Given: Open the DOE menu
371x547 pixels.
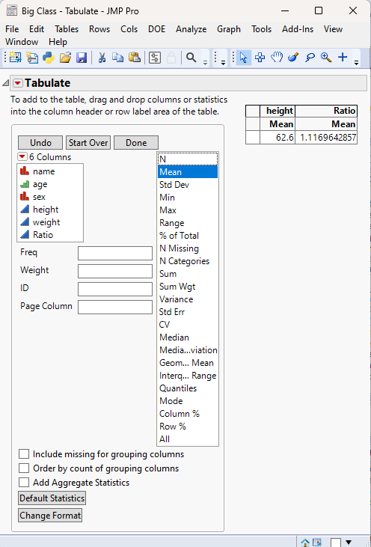Looking at the screenshot, I should click(157, 29).
